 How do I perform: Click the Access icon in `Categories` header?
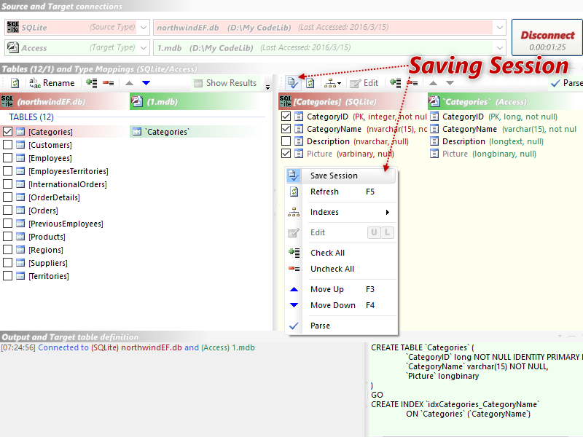(x=434, y=101)
